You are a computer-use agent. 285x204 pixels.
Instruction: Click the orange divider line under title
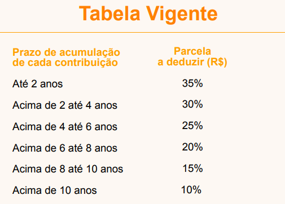tap(142, 33)
